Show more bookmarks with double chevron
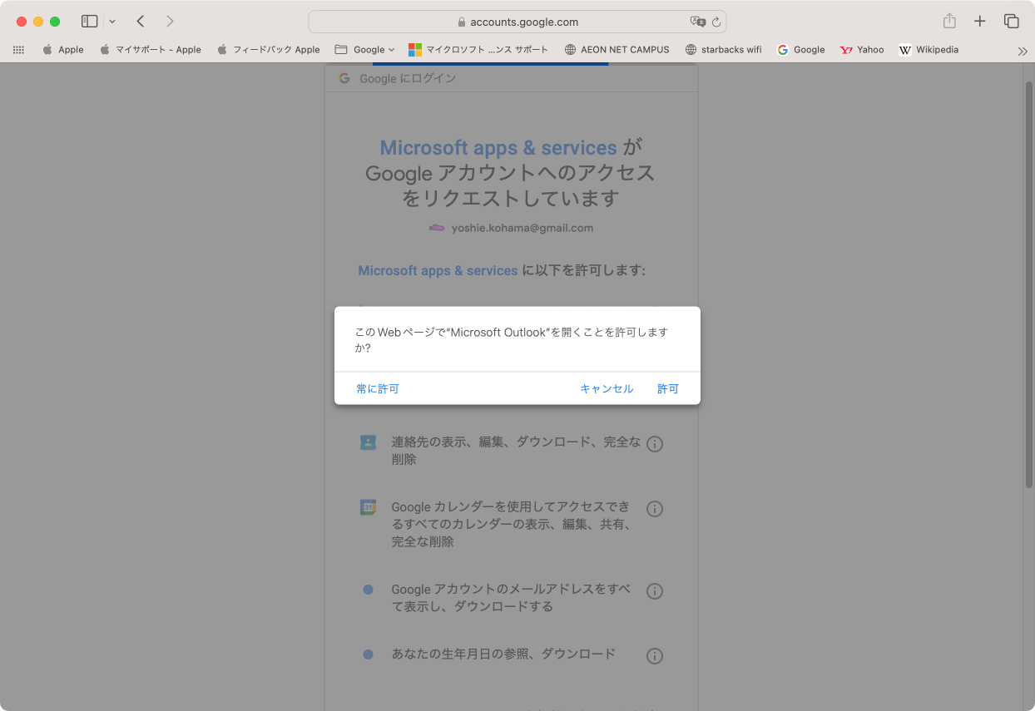This screenshot has height=711, width=1035. coord(1023,51)
